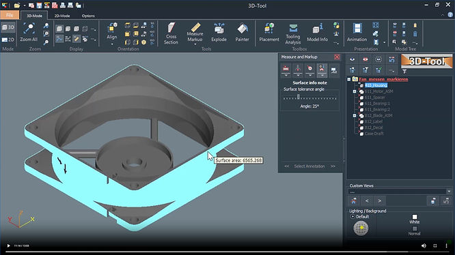
Task: Click the radius measure tool in Measure panel
Action: (x=309, y=69)
